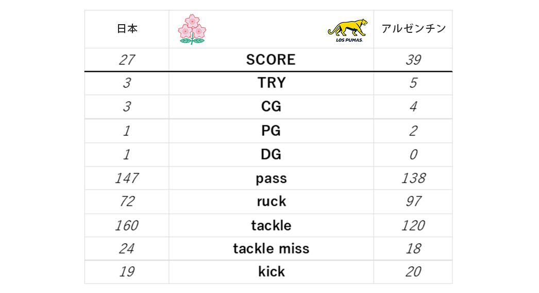Click the CG row label
Screen dimensions: 539x293
click(271, 107)
